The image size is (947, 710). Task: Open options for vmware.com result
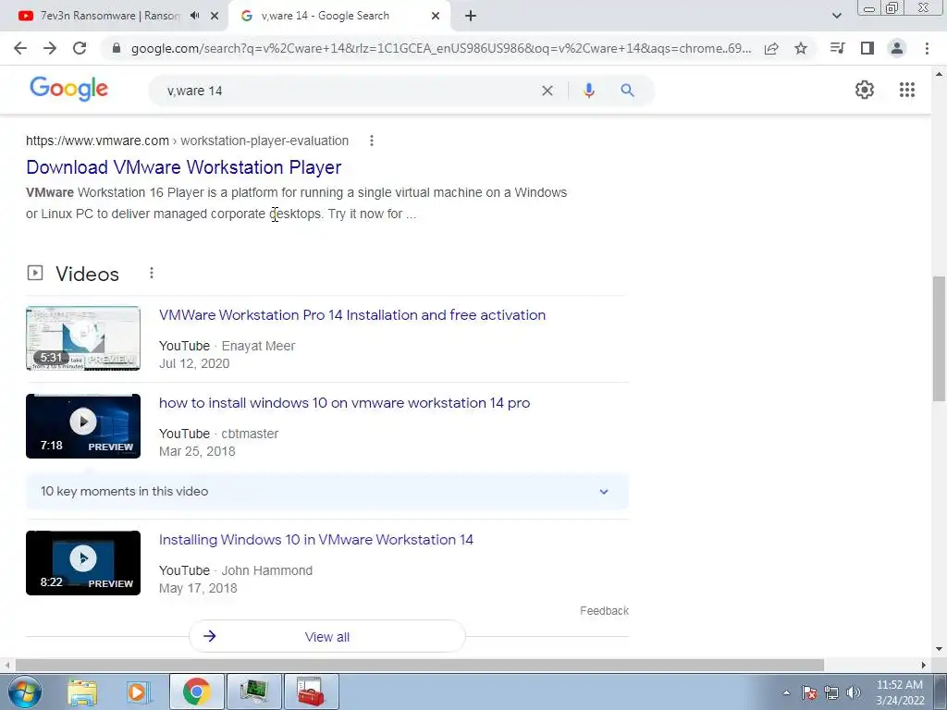coord(372,141)
